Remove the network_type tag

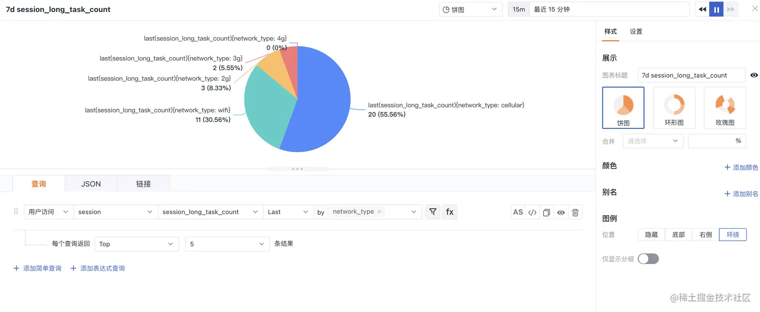[379, 212]
